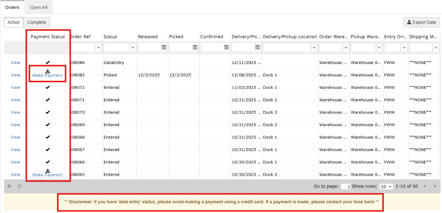The height and width of the screenshot is (213, 442).
Task: Open the Delivery/Pickup date calendar icon
Action: [258, 48]
